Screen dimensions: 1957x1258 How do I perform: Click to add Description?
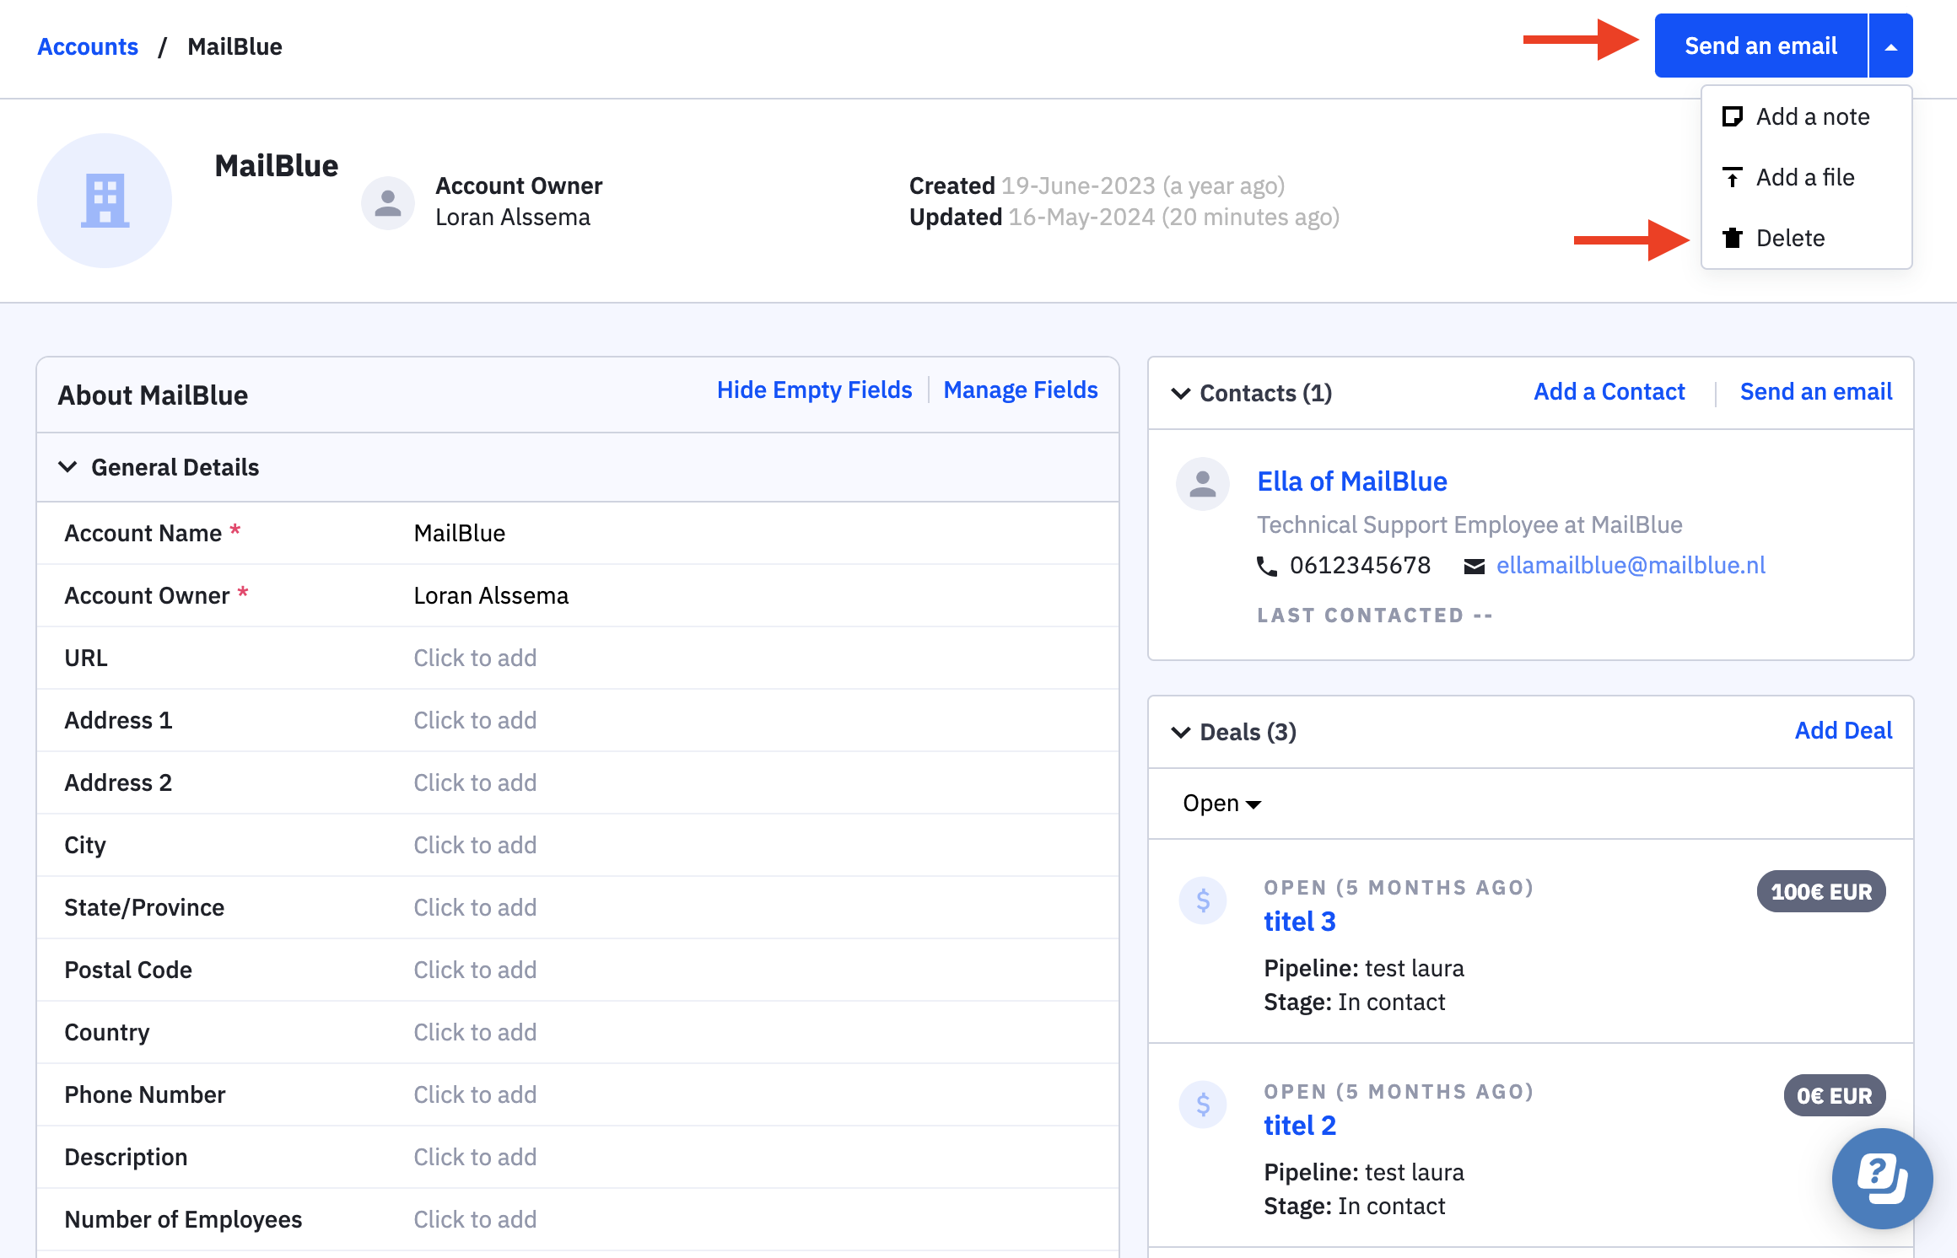point(475,1157)
